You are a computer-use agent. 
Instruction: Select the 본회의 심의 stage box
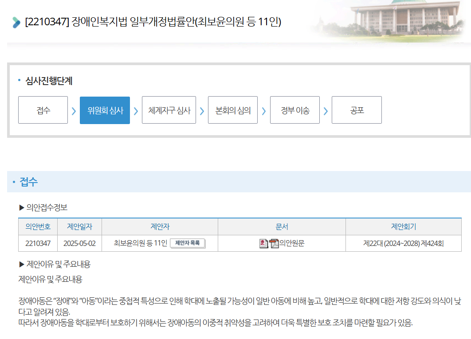click(233, 110)
